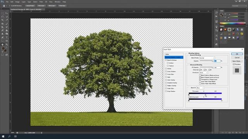The height and width of the screenshot is (139, 248).
Task: Click the Fit Screen button
Action: click(x=41, y=6)
